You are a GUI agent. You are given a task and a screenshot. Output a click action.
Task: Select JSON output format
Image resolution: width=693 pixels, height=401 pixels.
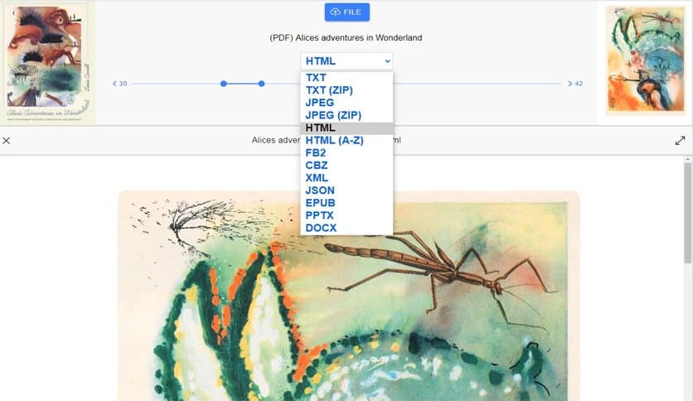pos(346,191)
